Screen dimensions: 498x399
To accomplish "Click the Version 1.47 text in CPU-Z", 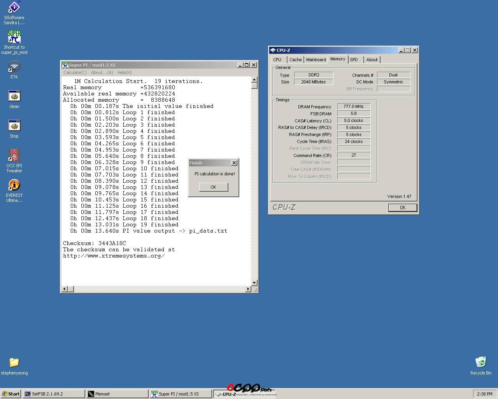I will (x=399, y=196).
